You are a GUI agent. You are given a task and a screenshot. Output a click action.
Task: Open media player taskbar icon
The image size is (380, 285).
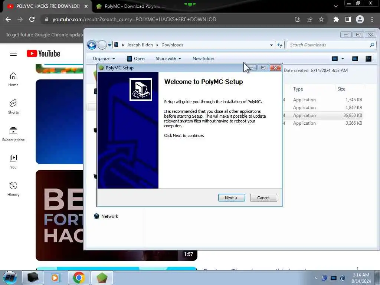click(55, 278)
